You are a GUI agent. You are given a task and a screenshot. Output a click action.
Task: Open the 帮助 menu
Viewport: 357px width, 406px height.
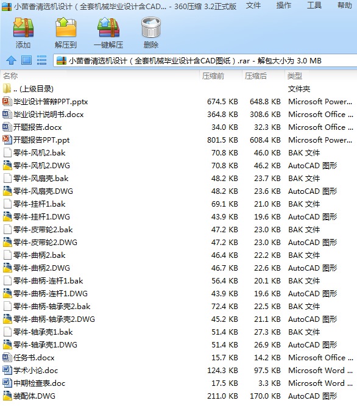click(x=345, y=5)
